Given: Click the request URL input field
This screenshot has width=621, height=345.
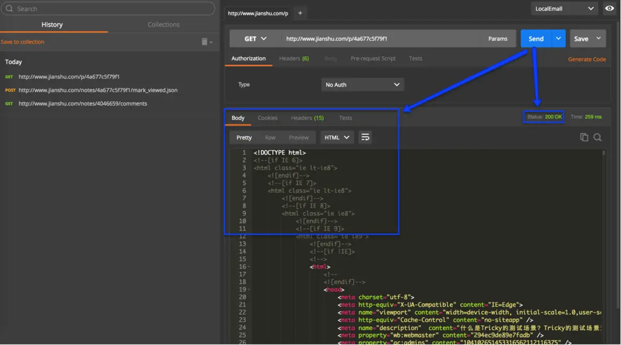Looking at the screenshot, I should pyautogui.click(x=382, y=39).
